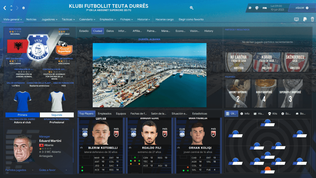This screenshot has width=316, height=178.
Task: Click the Abissnet Superiore league logo
Action: click(x=64, y=49)
